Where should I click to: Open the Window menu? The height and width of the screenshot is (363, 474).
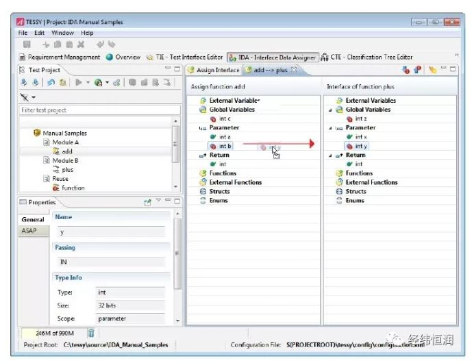coord(62,33)
